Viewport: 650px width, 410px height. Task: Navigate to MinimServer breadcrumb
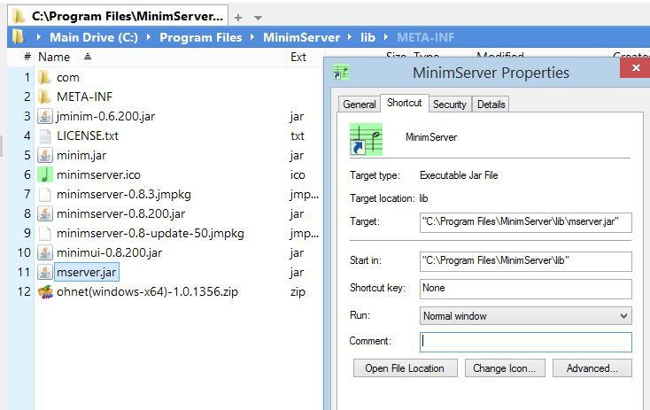pos(301,37)
